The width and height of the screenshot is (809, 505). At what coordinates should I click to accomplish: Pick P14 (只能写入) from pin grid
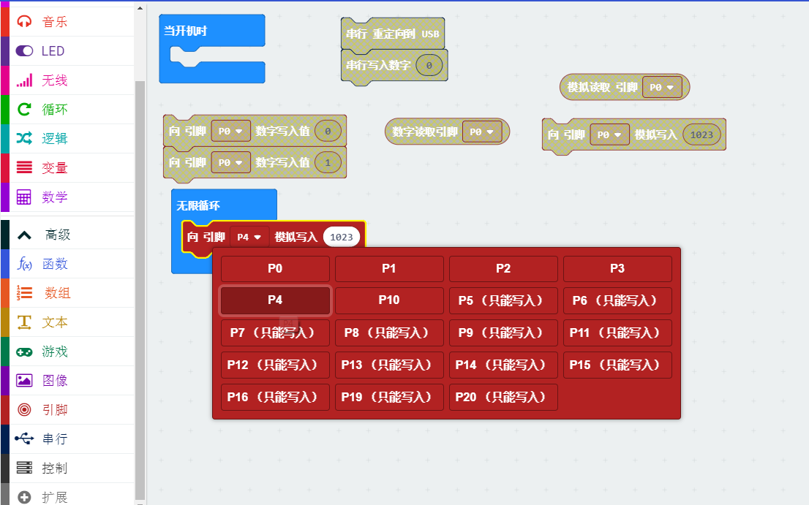tap(503, 365)
